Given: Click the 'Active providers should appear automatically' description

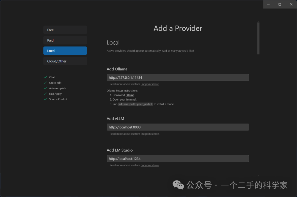Looking at the screenshot, I should pyautogui.click(x=150, y=51).
